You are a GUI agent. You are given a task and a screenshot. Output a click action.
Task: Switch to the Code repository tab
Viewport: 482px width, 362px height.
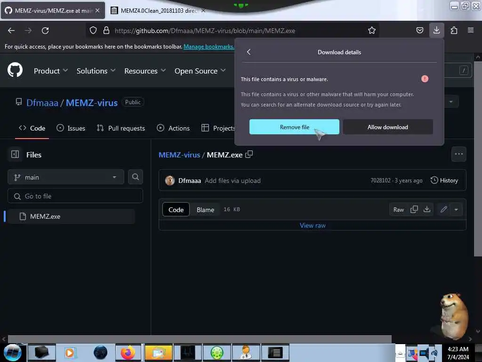click(32, 128)
